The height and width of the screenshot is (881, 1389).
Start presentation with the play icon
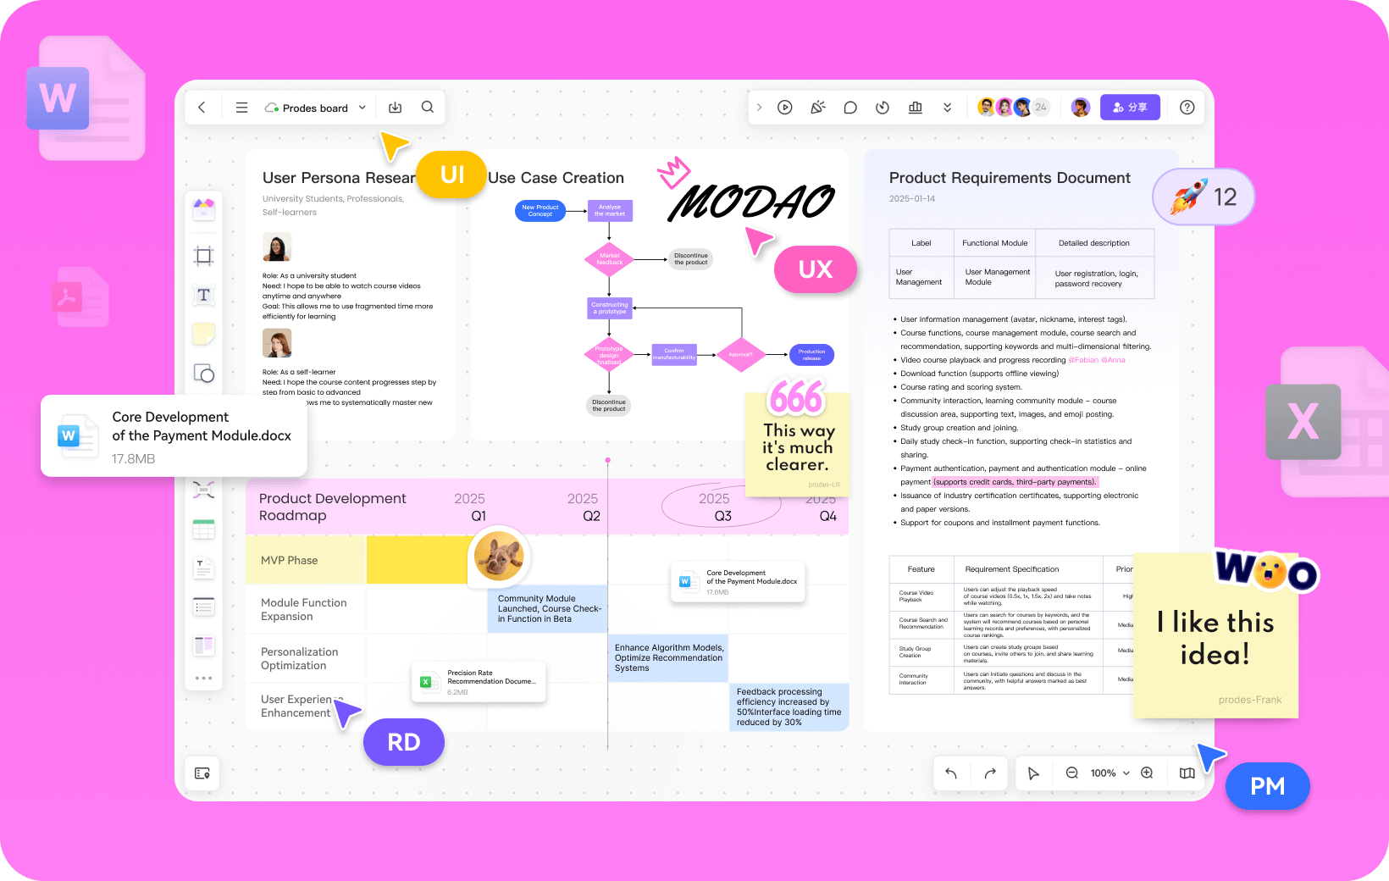pyautogui.click(x=785, y=108)
